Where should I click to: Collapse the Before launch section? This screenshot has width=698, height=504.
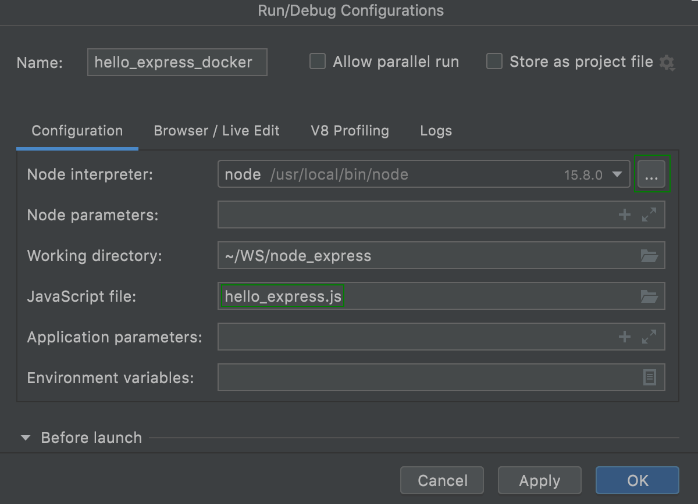tap(24, 438)
